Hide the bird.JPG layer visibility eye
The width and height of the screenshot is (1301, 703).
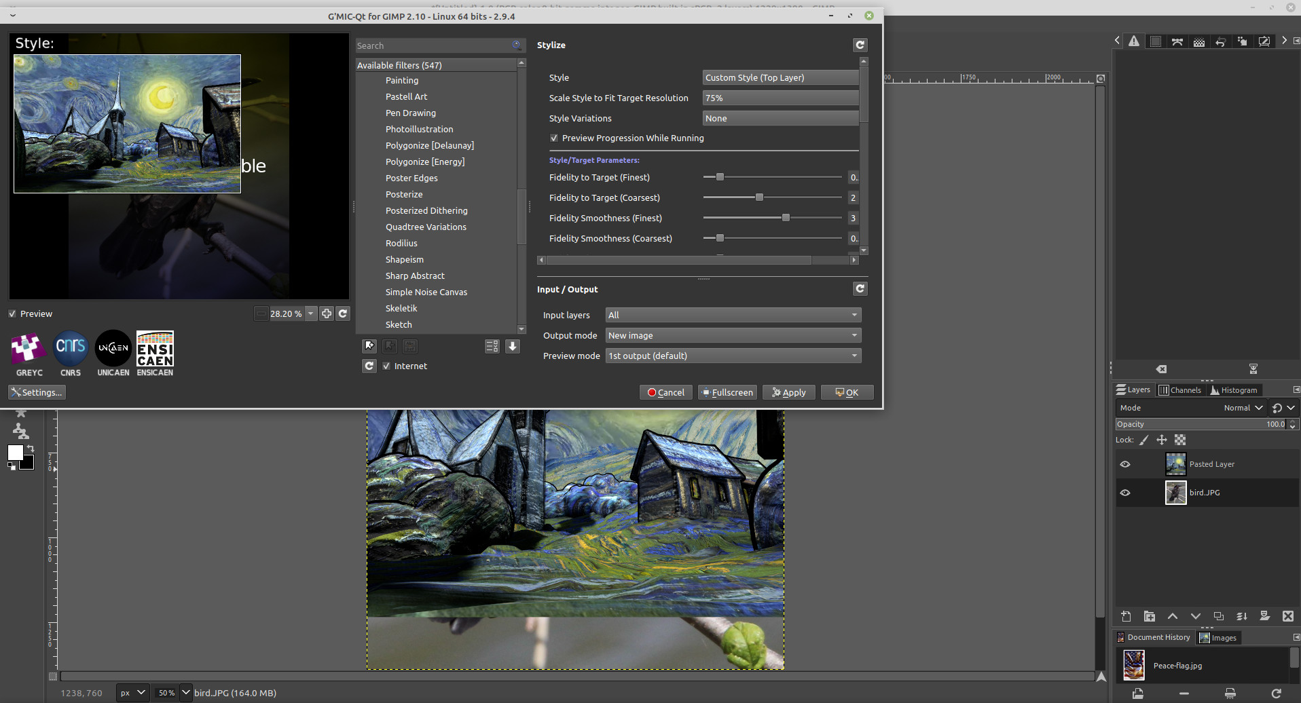point(1125,493)
